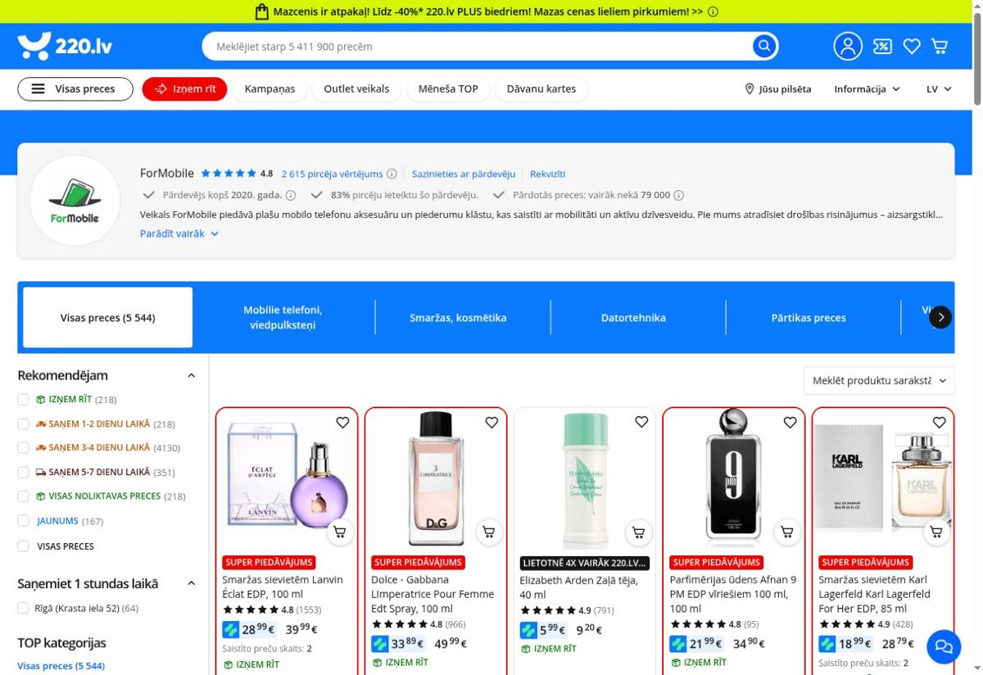This screenshot has width=983, height=675.
Task: Check the IZŅEM RĪT (218) filter
Action: coord(23,400)
